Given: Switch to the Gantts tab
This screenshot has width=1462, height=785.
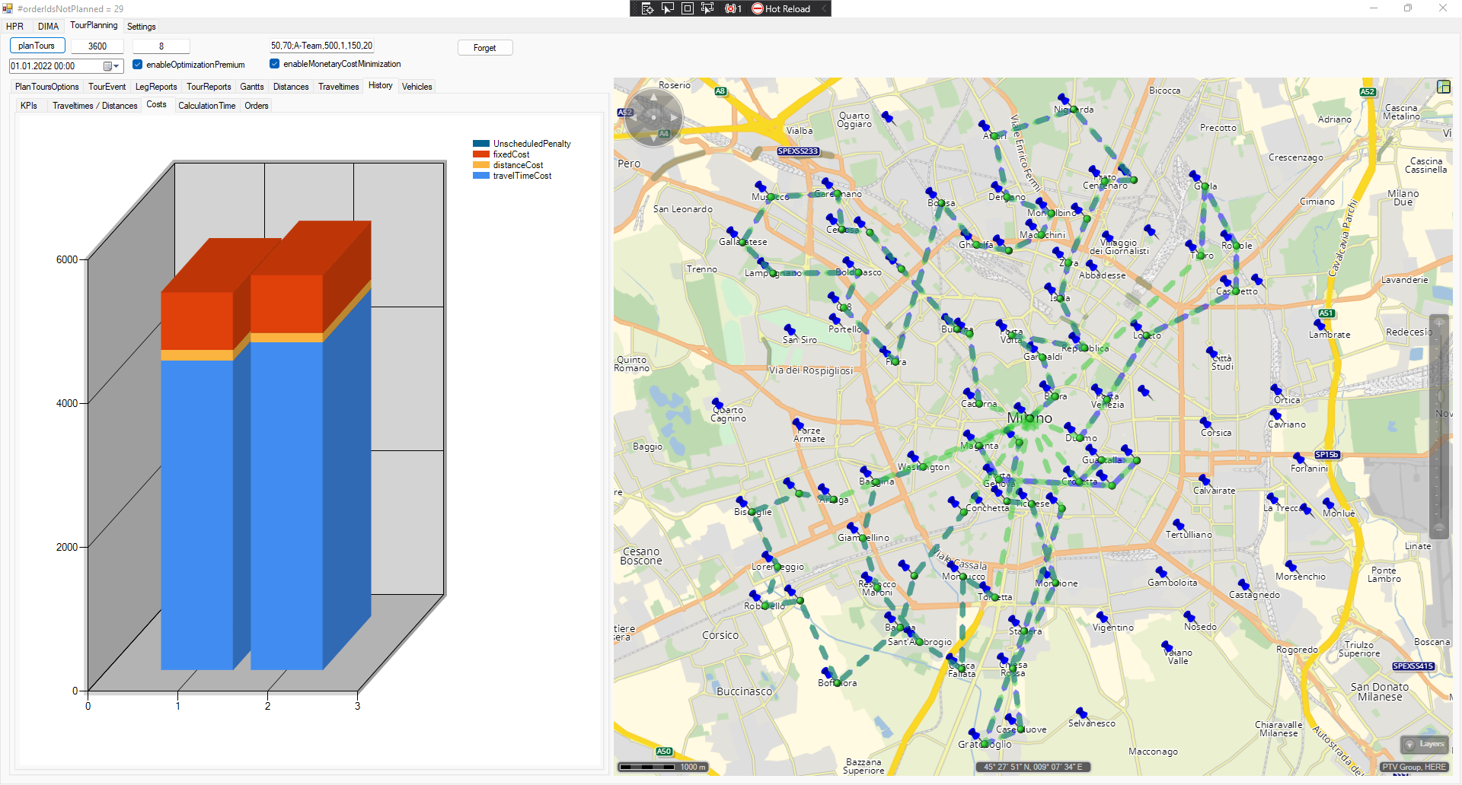Looking at the screenshot, I should point(251,87).
